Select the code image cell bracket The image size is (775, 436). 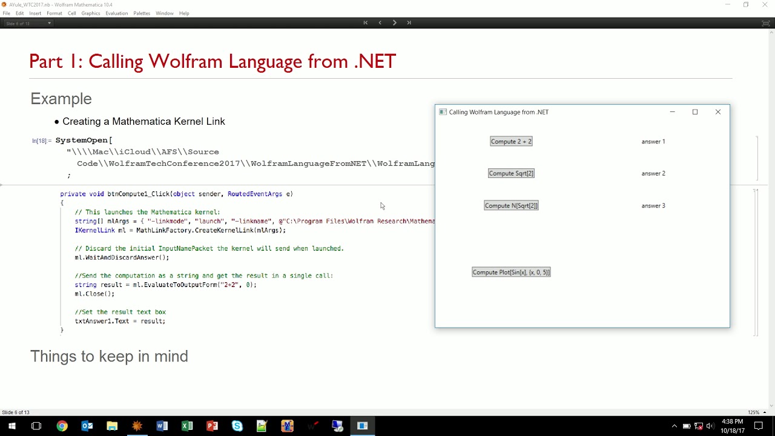pyautogui.click(x=755, y=262)
